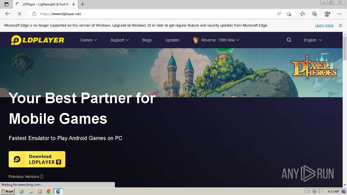
Task: Open File Explorer from taskbar
Action: [31, 191]
